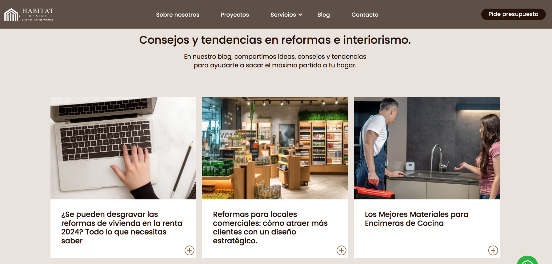
Task: Select Blog in the navigation
Action: [323, 15]
